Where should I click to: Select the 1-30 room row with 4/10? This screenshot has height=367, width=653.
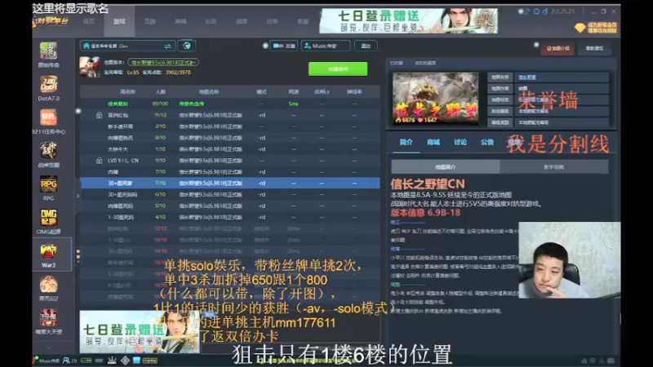click(x=230, y=217)
